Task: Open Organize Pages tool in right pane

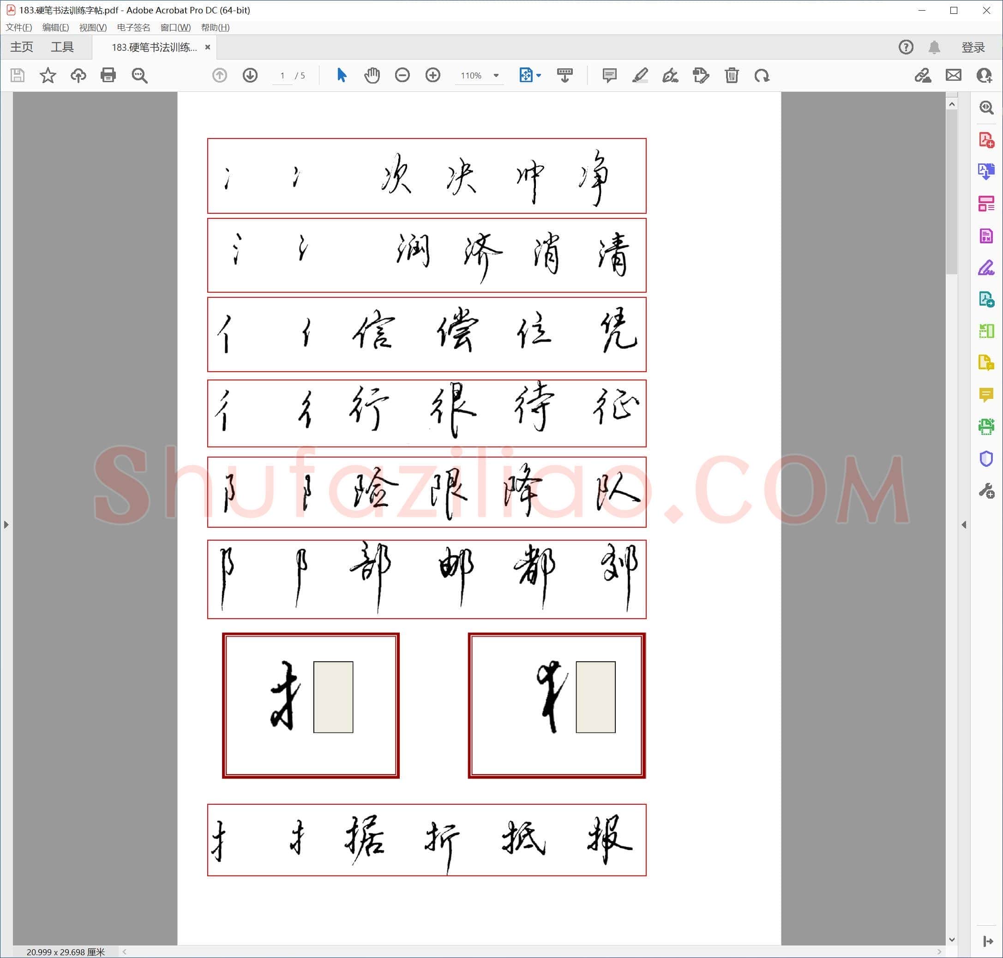Action: [x=986, y=204]
